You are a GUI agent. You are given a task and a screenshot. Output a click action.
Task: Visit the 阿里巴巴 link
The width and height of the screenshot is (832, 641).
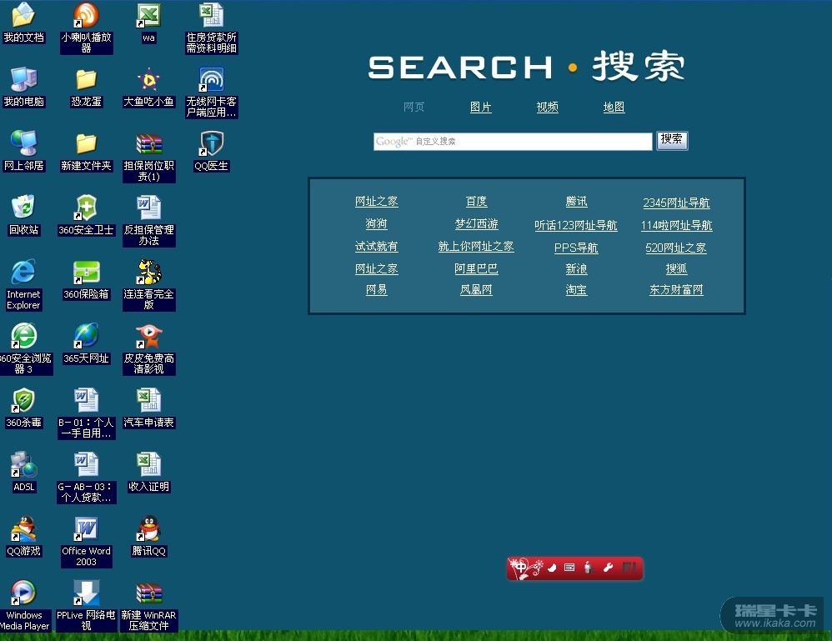coord(477,269)
